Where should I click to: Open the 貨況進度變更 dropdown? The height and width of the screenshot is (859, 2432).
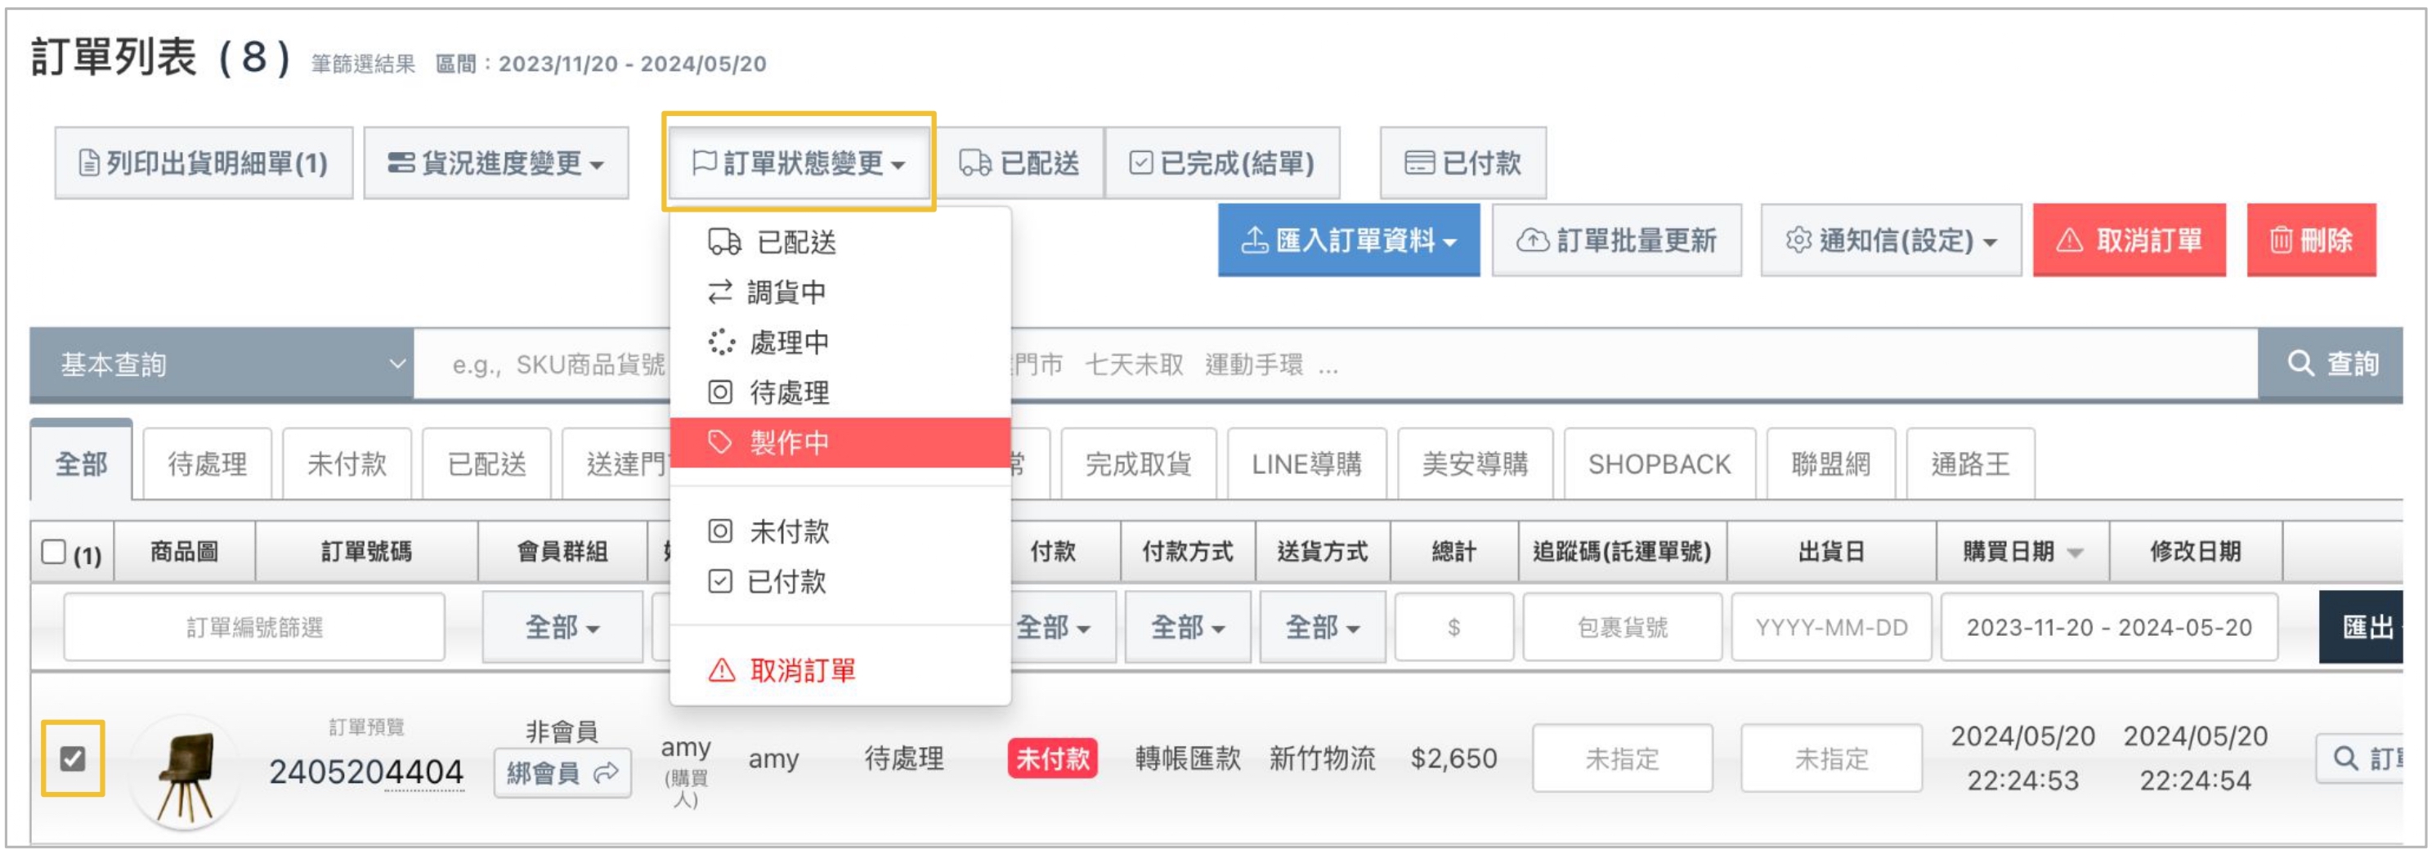[x=495, y=163]
